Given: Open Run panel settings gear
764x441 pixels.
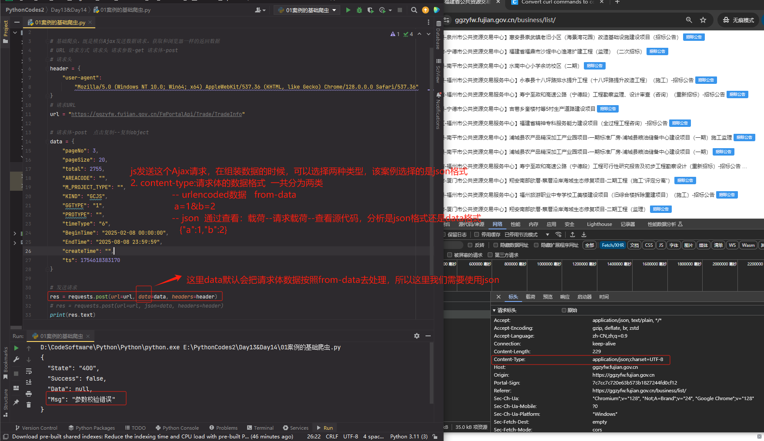Looking at the screenshot, I should pyautogui.click(x=417, y=336).
